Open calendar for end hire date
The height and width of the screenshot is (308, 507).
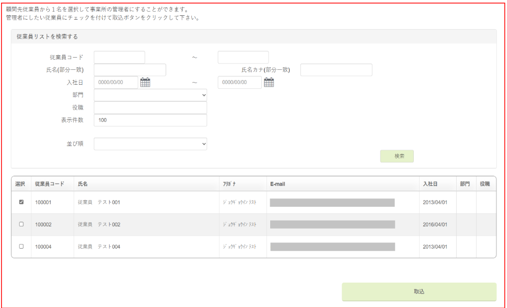coord(269,82)
